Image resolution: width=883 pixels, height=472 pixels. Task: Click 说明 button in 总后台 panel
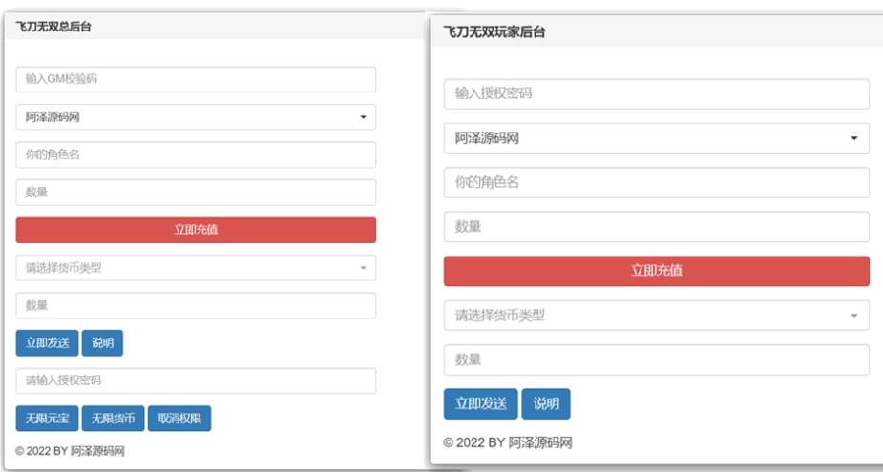102,343
